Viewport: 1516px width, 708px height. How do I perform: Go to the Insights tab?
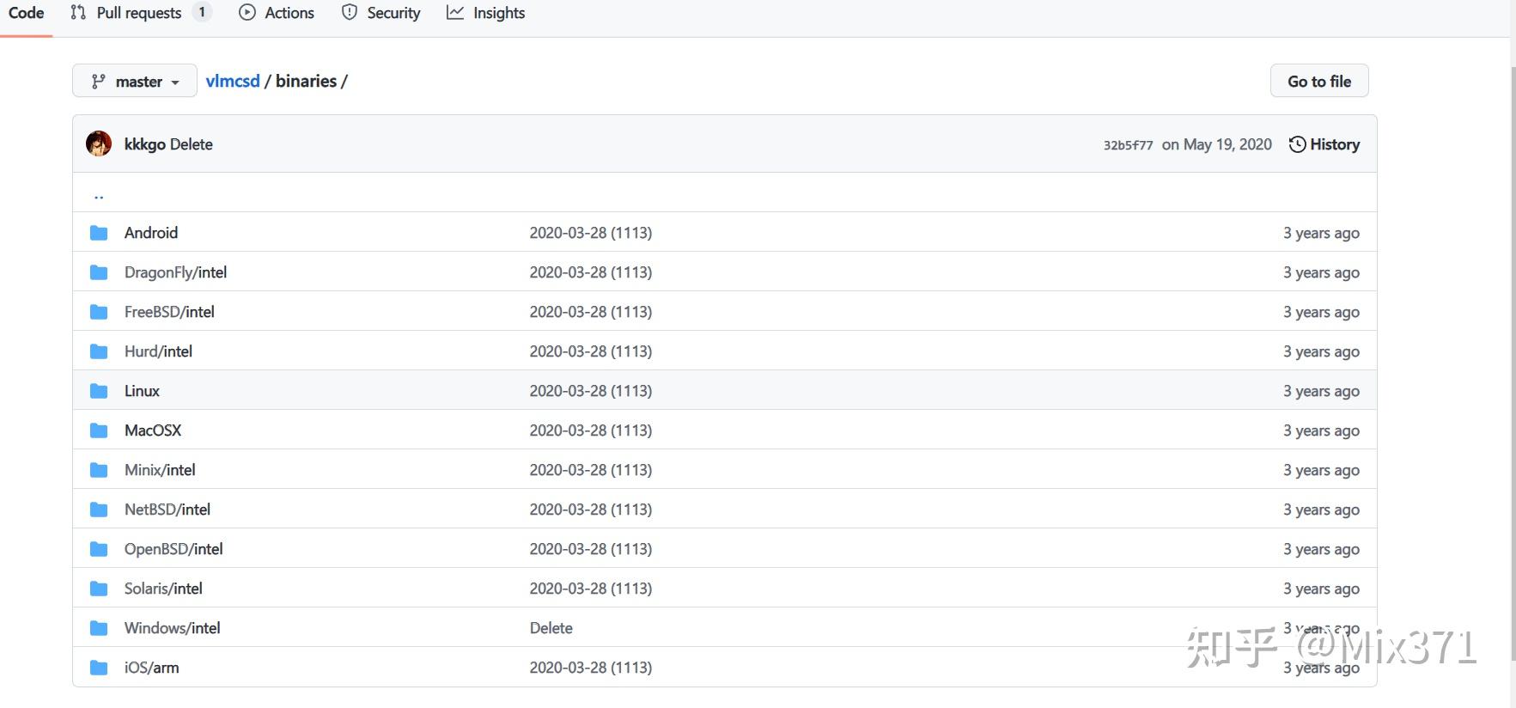click(486, 13)
